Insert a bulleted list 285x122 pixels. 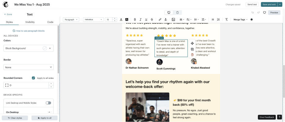[x=213, y=19]
